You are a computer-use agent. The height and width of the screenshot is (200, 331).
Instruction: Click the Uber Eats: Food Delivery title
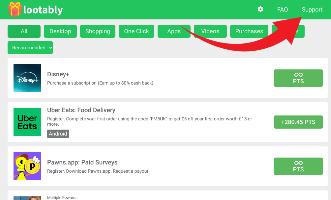(x=81, y=110)
